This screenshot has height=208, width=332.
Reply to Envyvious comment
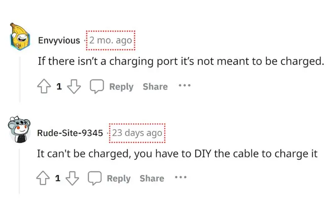(121, 87)
